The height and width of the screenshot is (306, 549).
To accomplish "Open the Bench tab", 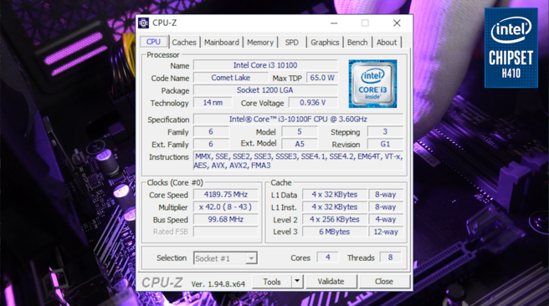I will (x=357, y=43).
